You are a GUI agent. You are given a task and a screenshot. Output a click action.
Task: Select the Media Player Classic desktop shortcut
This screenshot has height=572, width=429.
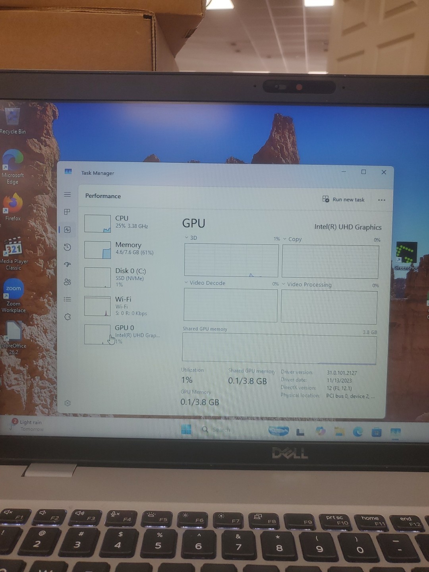pos(14,253)
